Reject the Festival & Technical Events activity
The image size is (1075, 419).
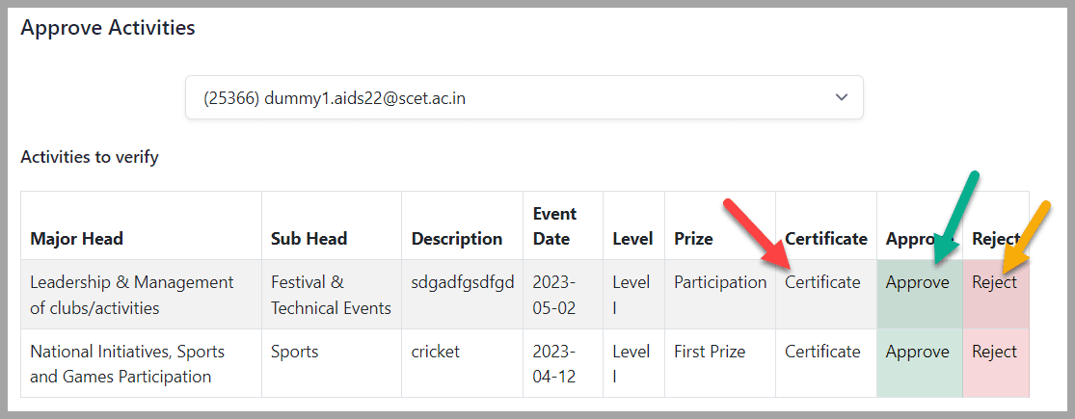[x=995, y=282]
